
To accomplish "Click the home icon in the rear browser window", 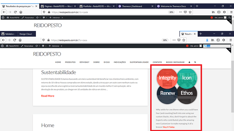I will point(21,12).
